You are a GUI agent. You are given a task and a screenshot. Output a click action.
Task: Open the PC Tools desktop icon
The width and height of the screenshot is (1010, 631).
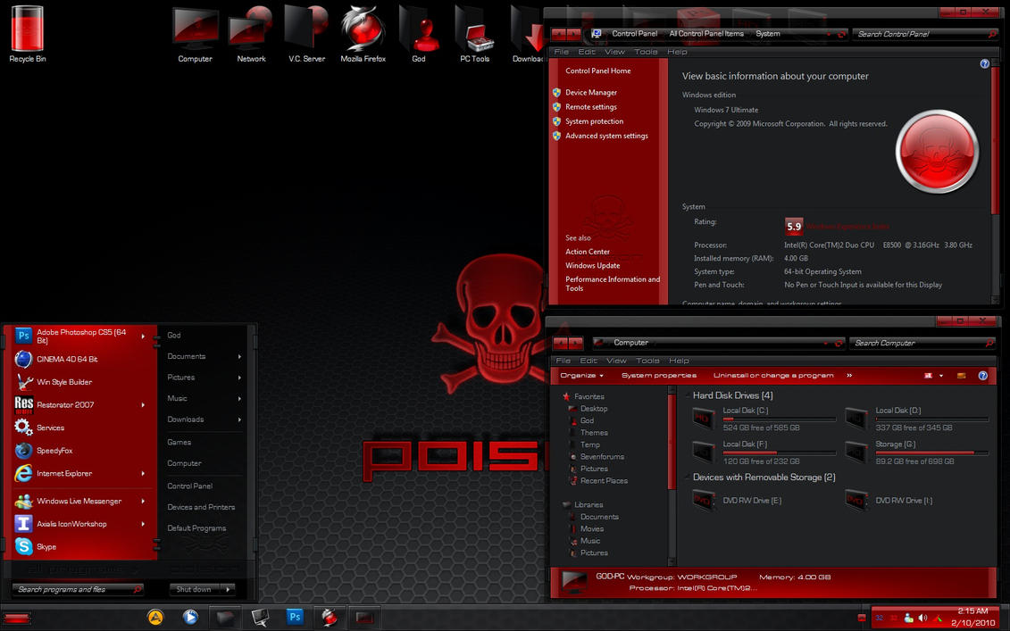click(475, 34)
